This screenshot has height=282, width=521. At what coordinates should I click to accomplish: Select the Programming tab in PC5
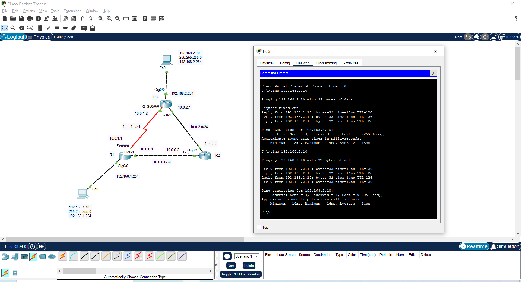[326, 63]
